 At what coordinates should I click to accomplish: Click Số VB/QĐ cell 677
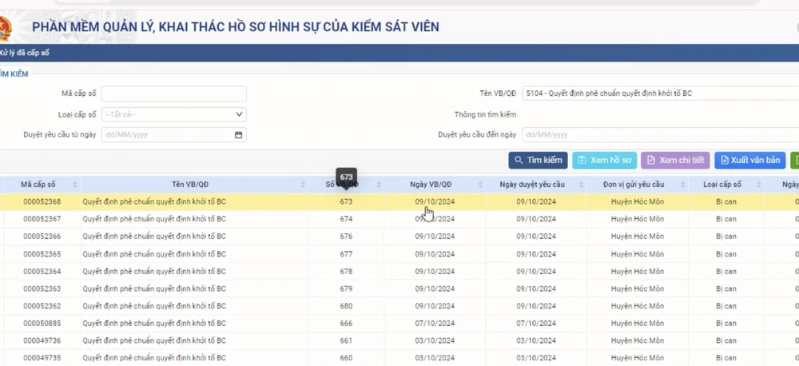click(346, 254)
